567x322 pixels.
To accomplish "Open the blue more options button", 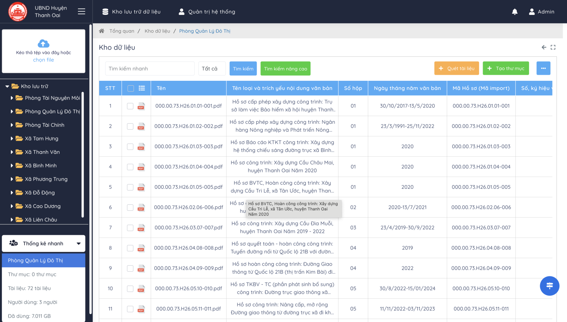I will (x=544, y=68).
